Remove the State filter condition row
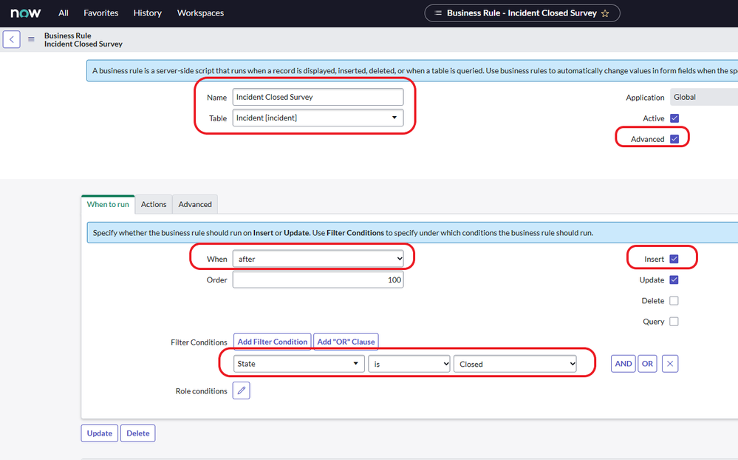Viewport: 738px width, 460px height. (x=670, y=364)
